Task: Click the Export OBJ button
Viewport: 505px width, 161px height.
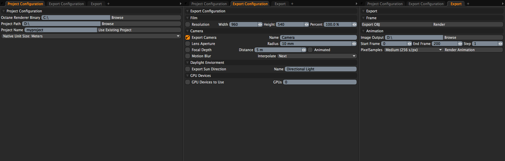Action: coord(396,25)
